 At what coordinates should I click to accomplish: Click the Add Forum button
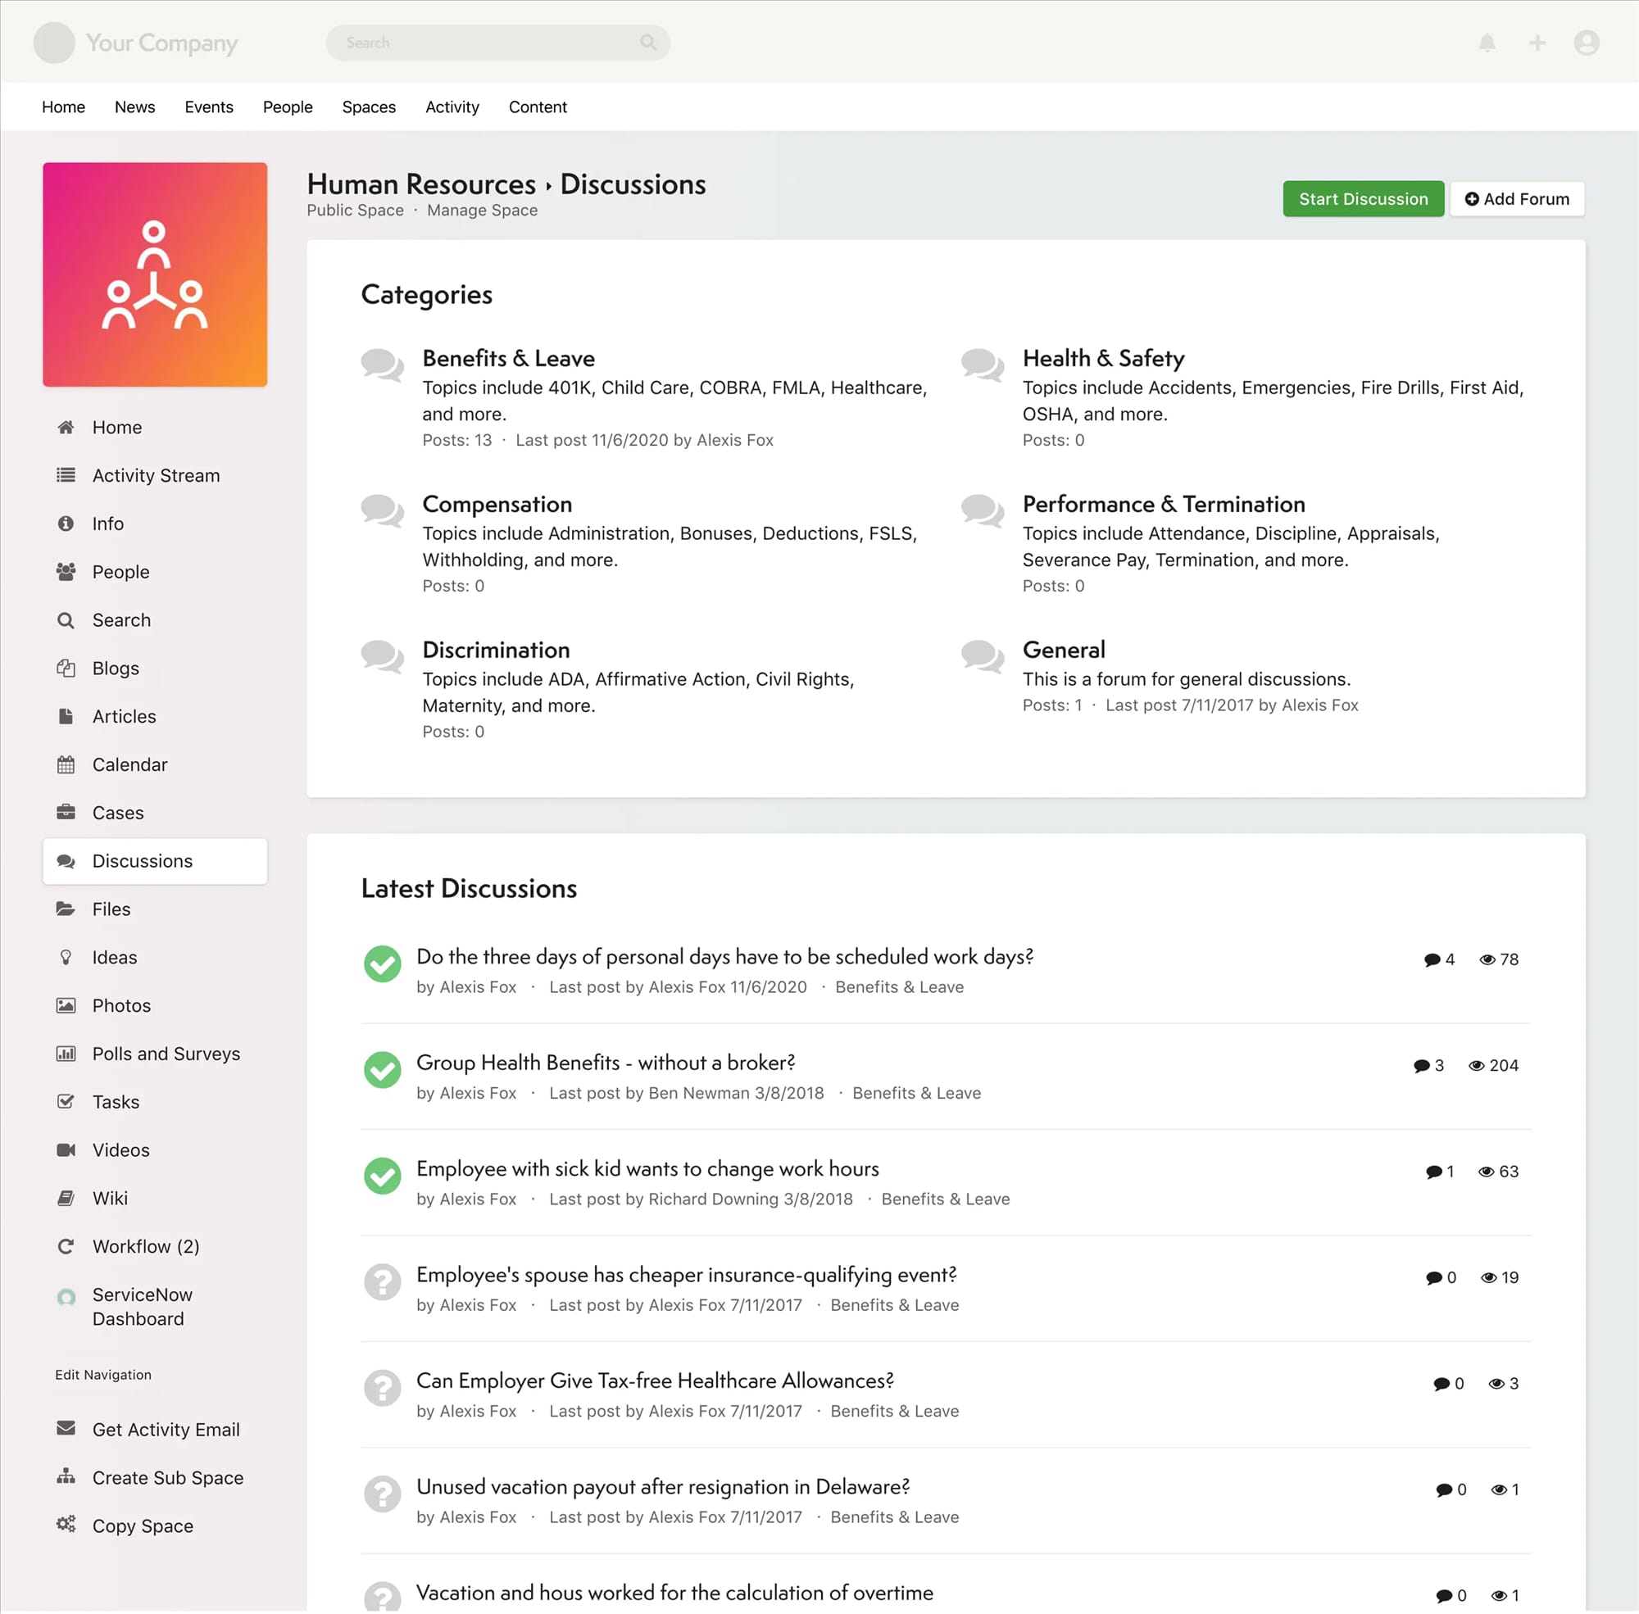tap(1517, 198)
